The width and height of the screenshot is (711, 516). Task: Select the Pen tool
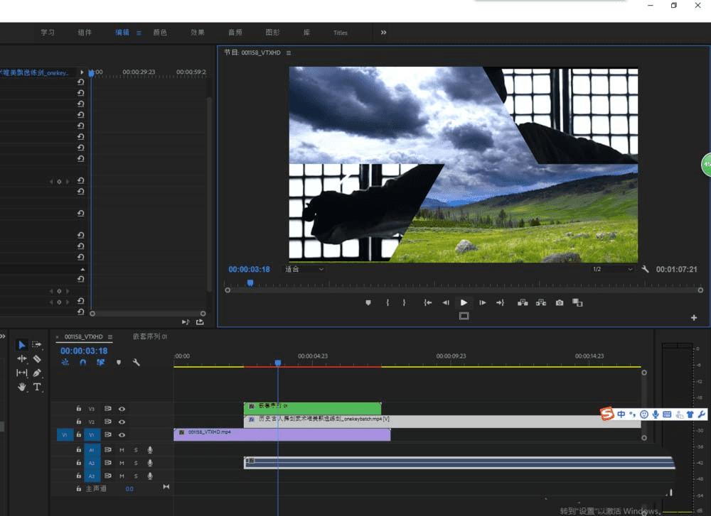[37, 373]
